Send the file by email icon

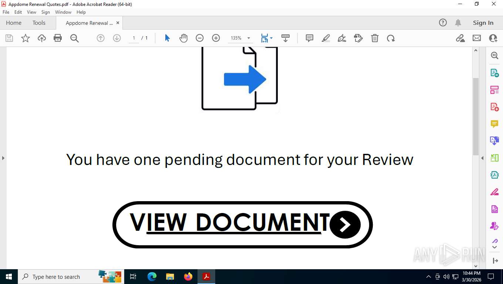point(477,38)
